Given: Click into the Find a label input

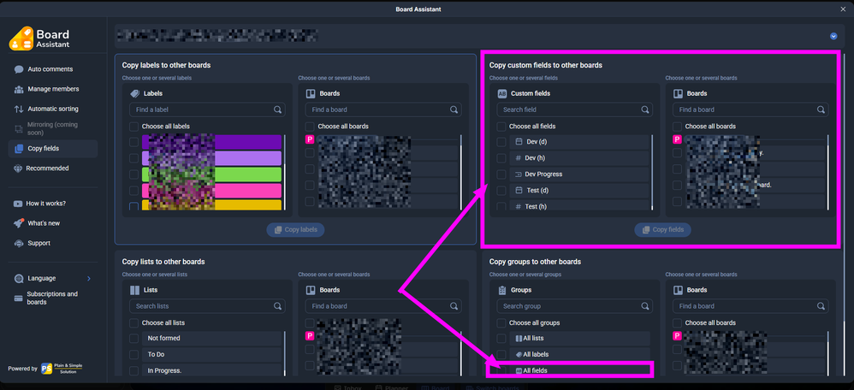Looking at the screenshot, I should [x=207, y=109].
